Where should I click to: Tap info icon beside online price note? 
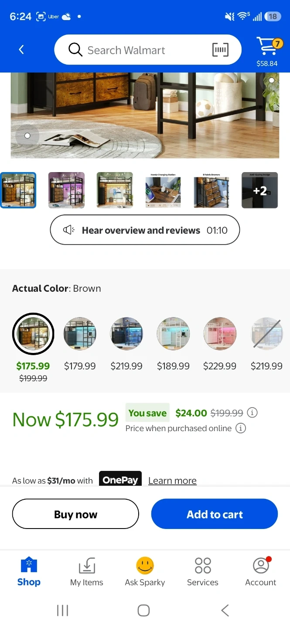point(240,428)
